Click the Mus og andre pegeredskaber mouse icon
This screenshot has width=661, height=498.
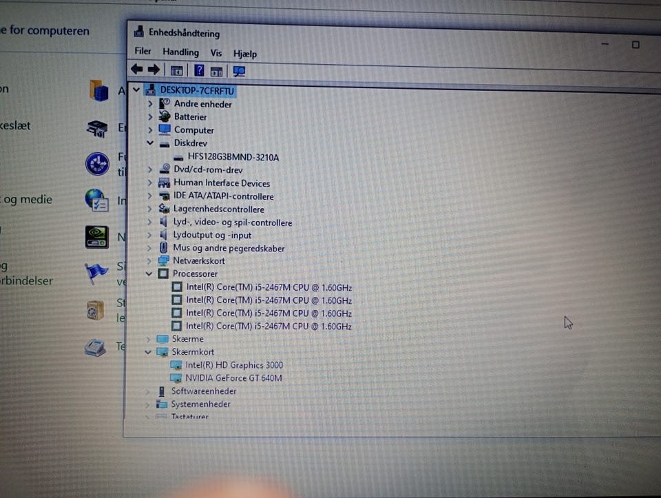pyautogui.click(x=164, y=248)
